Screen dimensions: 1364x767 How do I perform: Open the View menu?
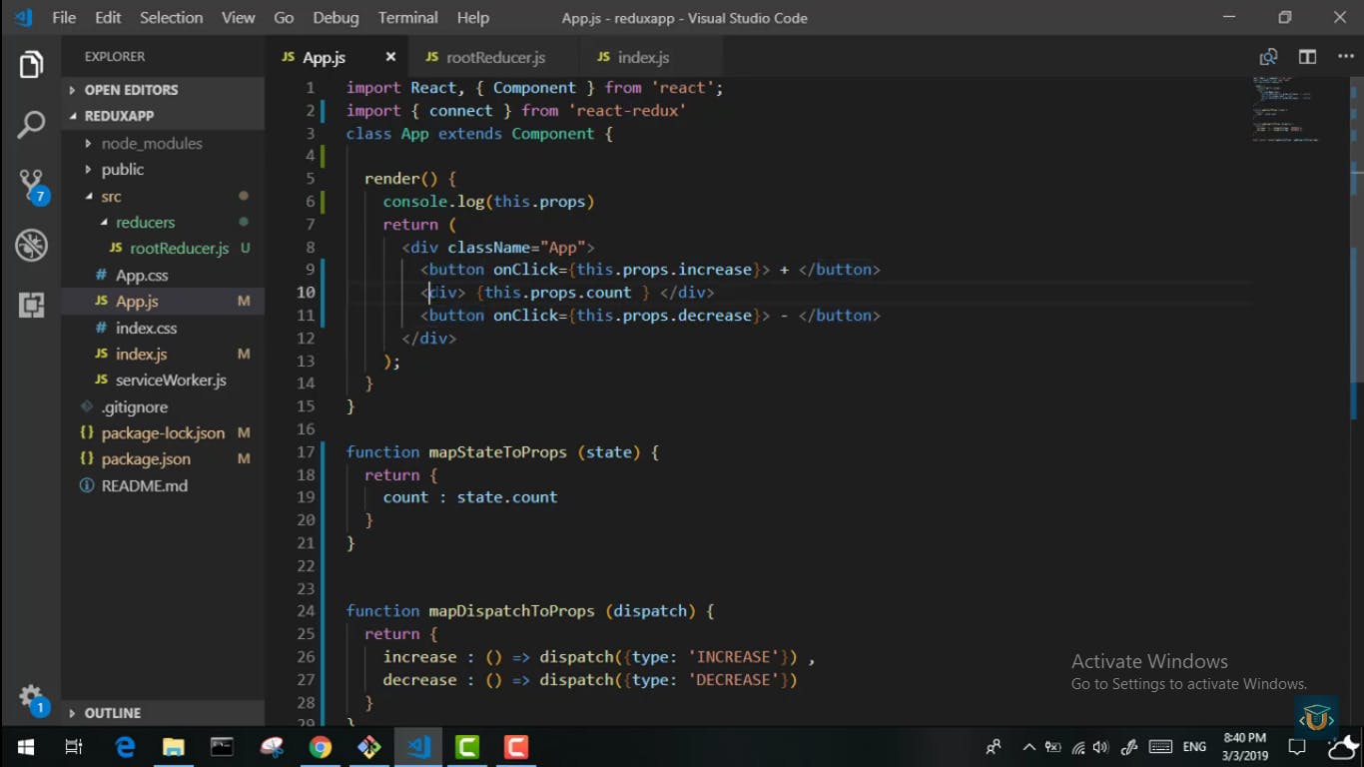pos(238,18)
